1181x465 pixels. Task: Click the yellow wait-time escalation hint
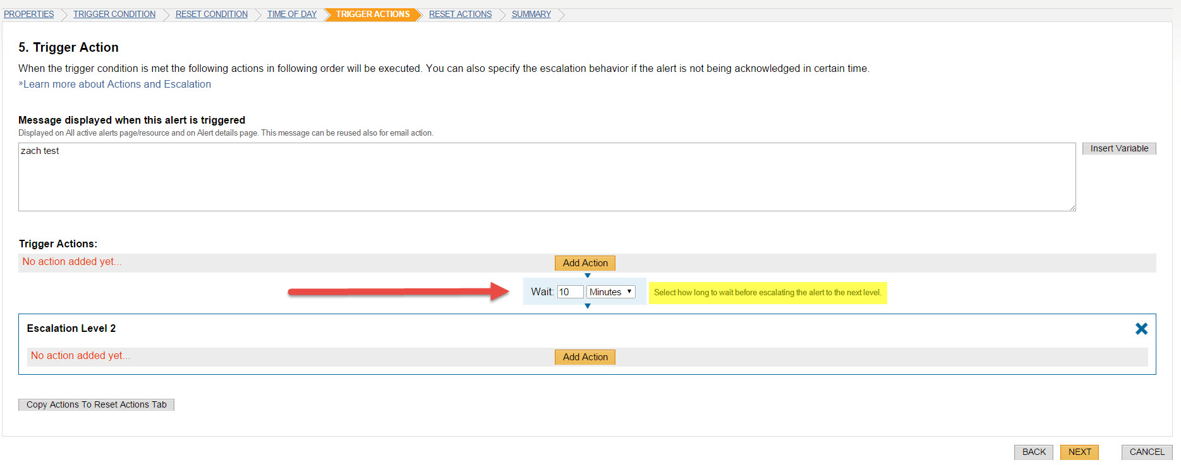[768, 293]
